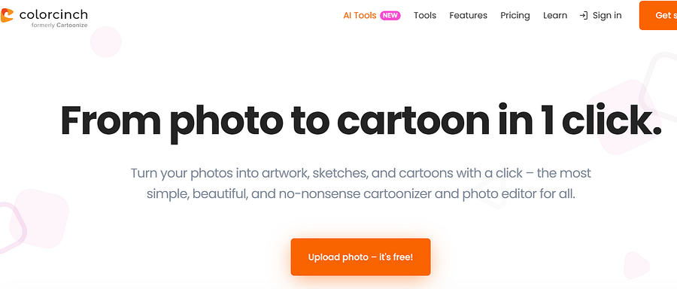Go to the Pricing page
677x289 pixels.
click(x=515, y=16)
